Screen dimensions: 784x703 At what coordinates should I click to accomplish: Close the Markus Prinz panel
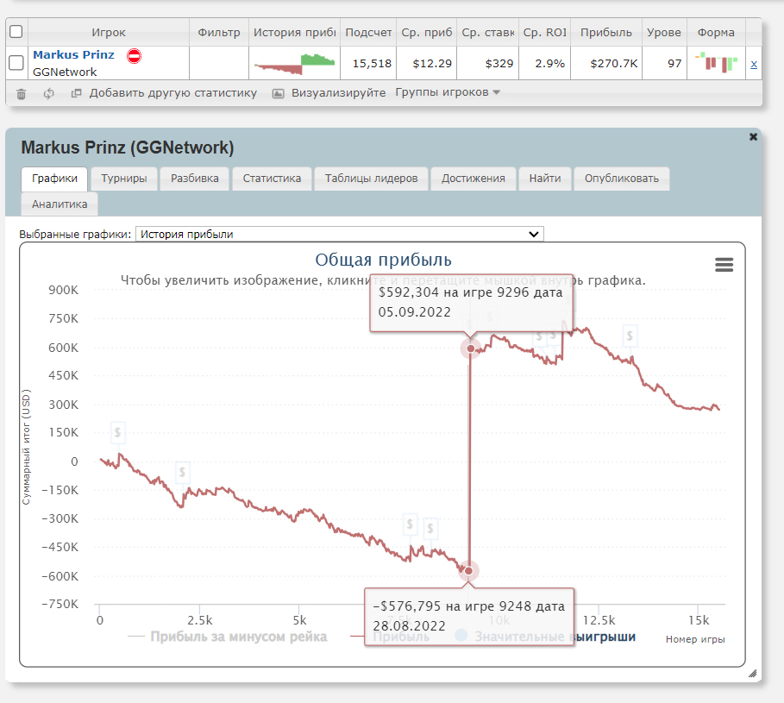[753, 137]
